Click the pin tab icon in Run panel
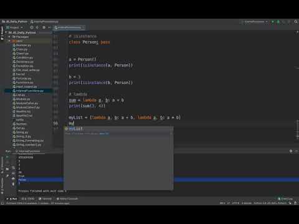 (x=7, y=175)
